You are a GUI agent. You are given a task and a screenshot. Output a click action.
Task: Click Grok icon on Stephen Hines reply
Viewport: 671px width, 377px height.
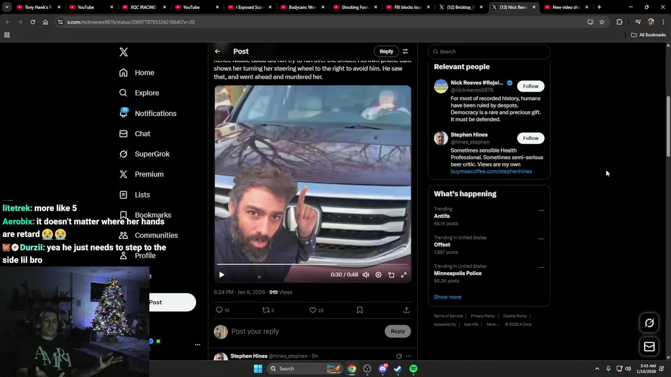[x=398, y=356]
